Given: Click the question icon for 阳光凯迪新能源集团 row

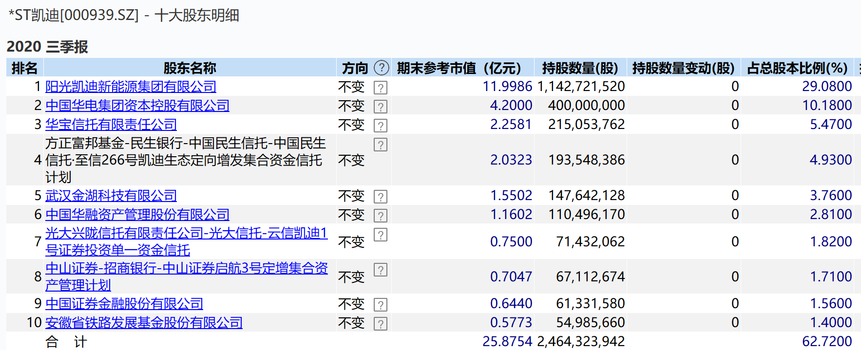Looking at the screenshot, I should [x=381, y=88].
